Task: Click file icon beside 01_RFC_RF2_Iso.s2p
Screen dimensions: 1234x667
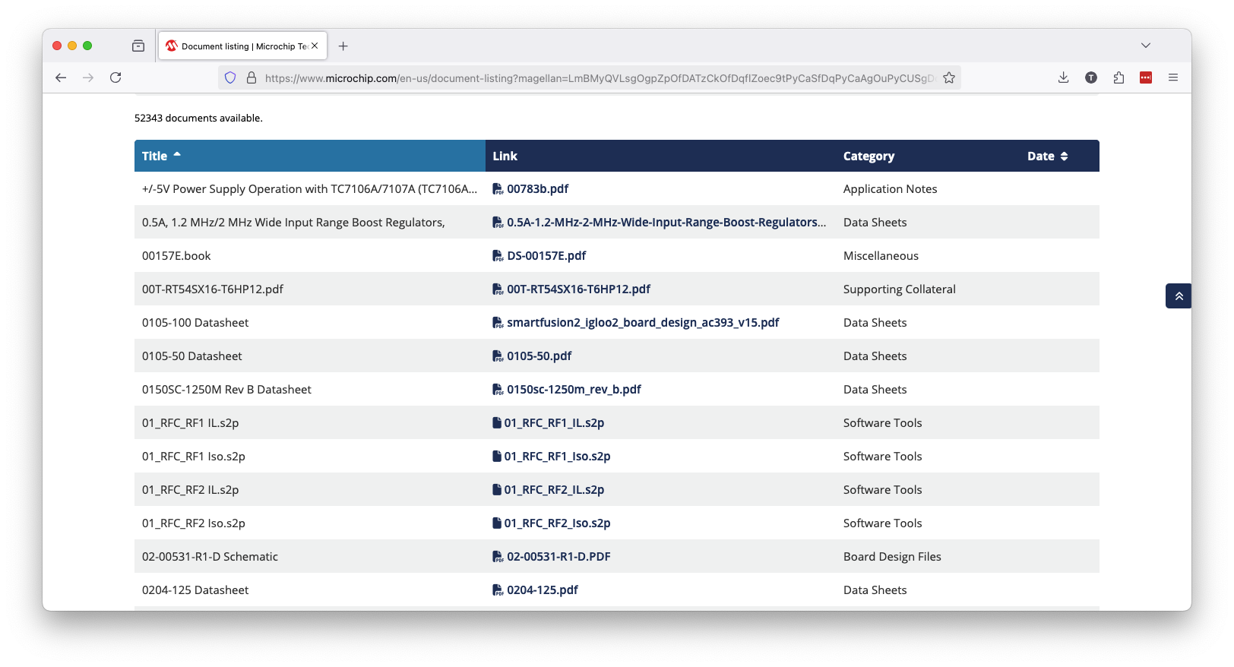Action: 497,523
